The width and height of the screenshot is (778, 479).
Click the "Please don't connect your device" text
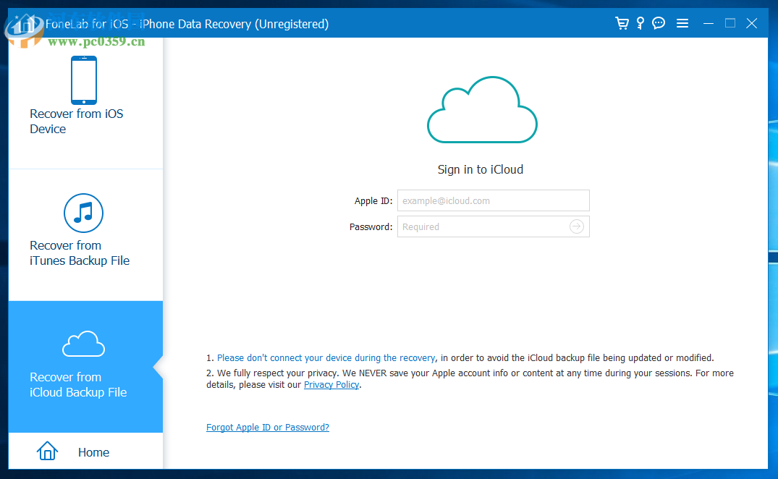point(326,358)
